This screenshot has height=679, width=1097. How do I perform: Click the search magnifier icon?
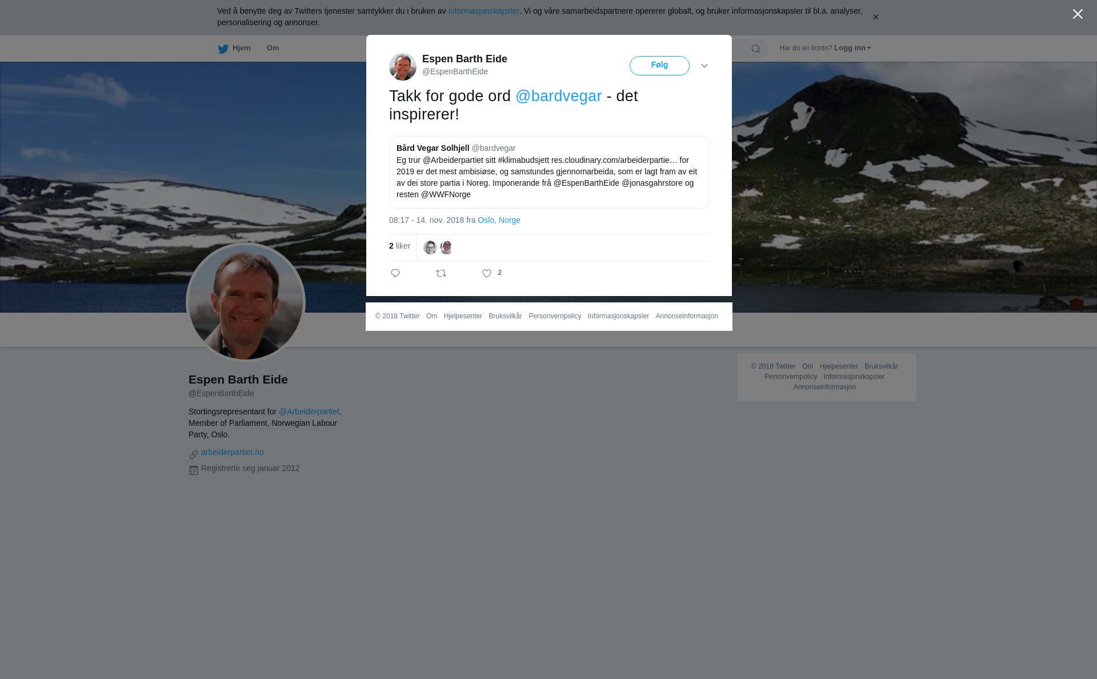pos(756,49)
